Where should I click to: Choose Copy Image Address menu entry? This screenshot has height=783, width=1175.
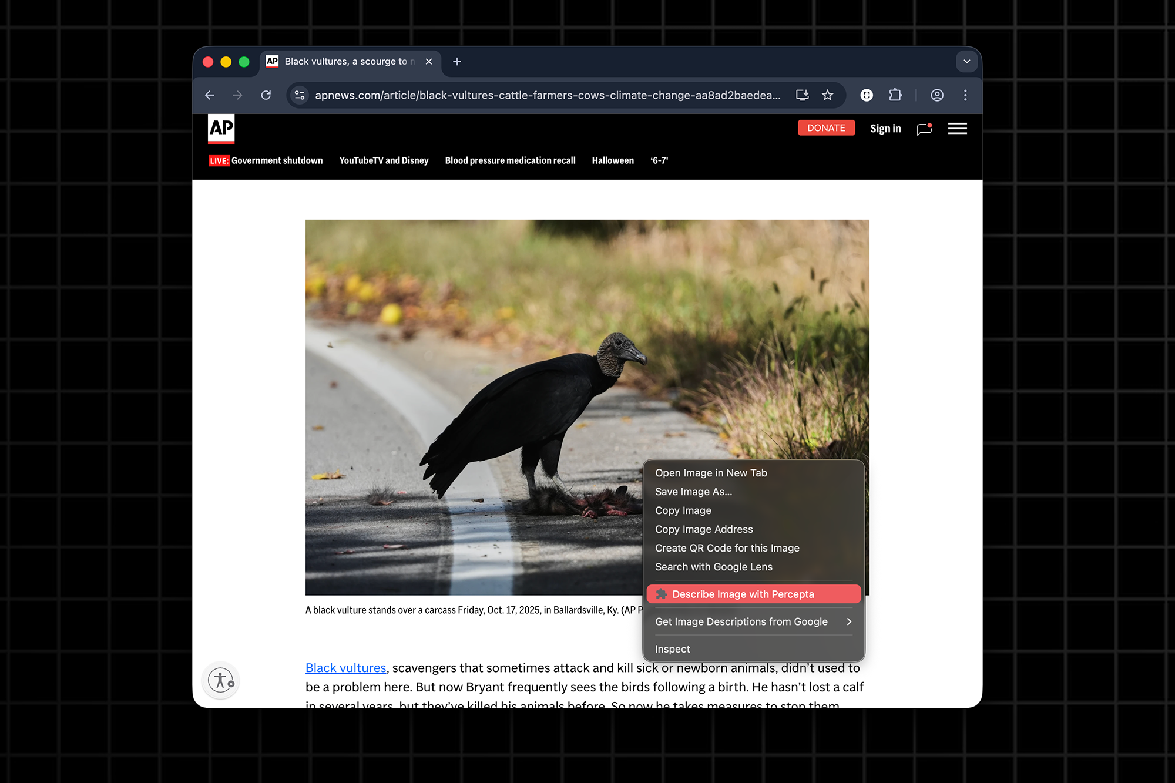tap(704, 529)
